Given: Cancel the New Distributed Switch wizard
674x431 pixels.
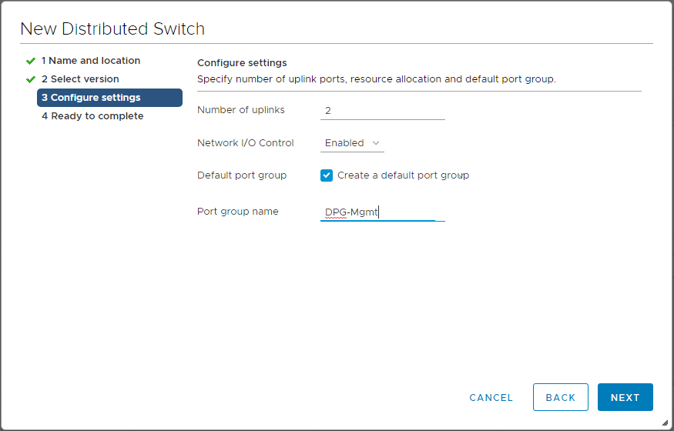Looking at the screenshot, I should 491,397.
